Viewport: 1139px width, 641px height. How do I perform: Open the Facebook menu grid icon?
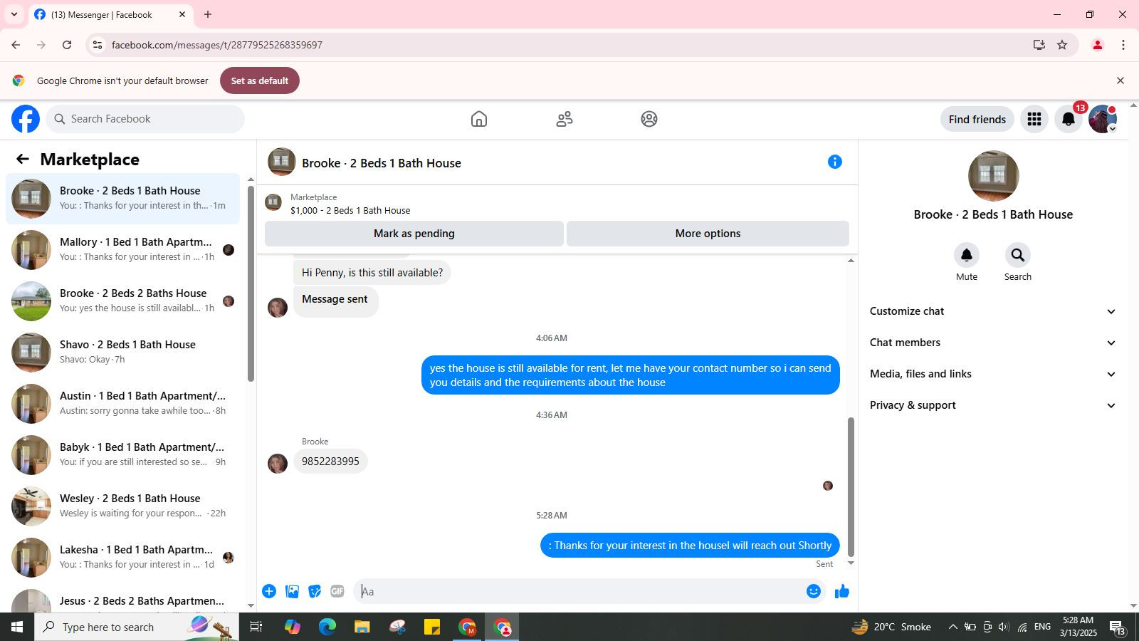pos(1034,119)
